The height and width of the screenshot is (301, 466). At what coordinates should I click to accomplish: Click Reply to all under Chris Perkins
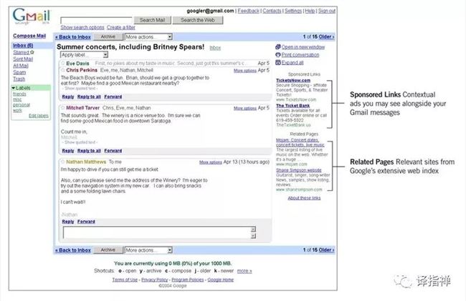coord(89,97)
